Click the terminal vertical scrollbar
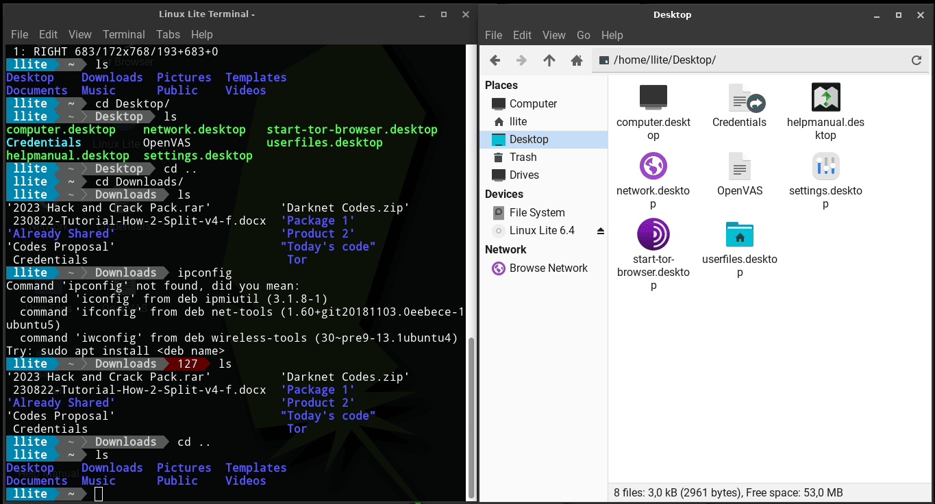The image size is (935, 504). coord(471,418)
